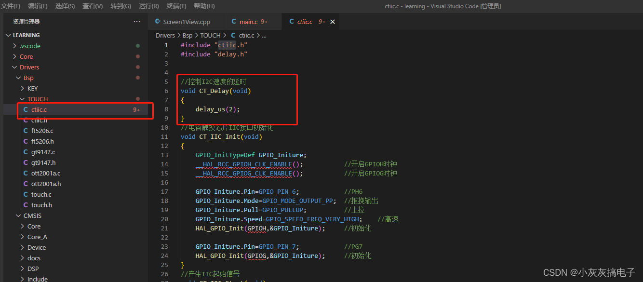Switch to the main.c tab
This screenshot has width=643, height=282.
[252, 22]
